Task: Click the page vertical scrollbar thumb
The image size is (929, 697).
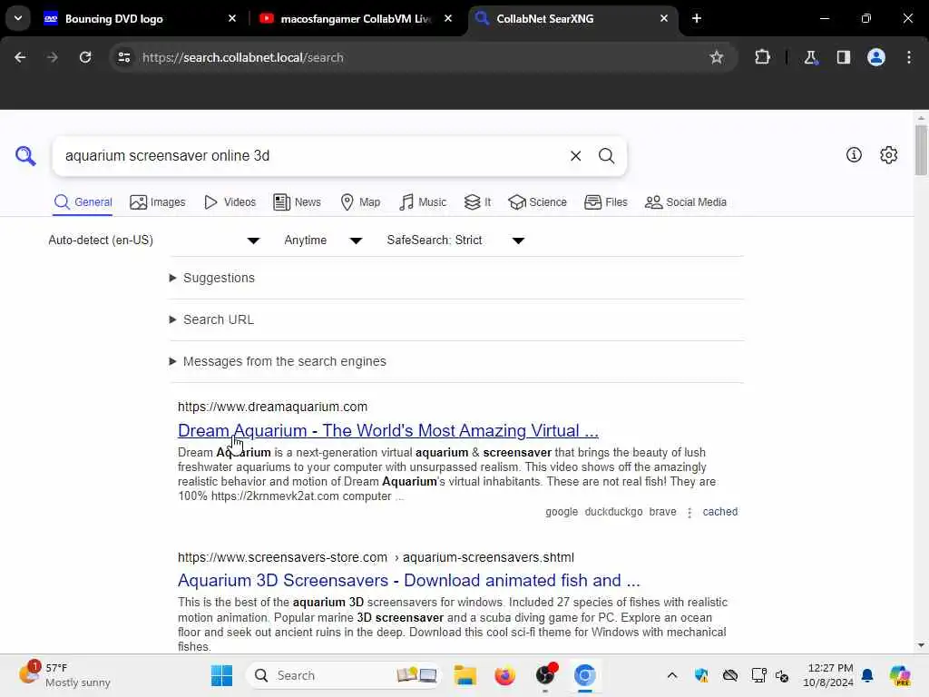Action: point(921,150)
